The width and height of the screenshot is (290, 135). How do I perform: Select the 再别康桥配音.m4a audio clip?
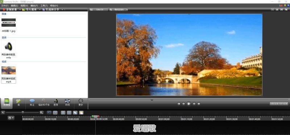(x=8, y=46)
